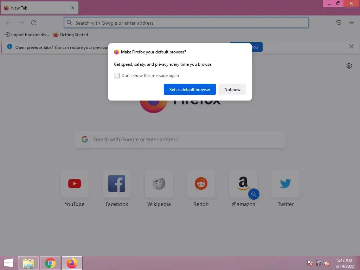Open the Facebook shortcut tile
The width and height of the screenshot is (360, 270).
117,184
